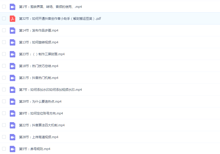The width and height of the screenshot is (220, 154).
Task: Click the video icon beside 第1节 剪映界面
Action: pos(12,7)
